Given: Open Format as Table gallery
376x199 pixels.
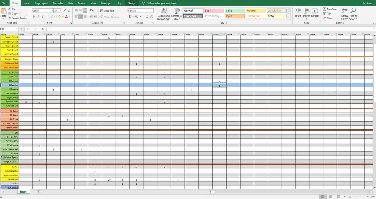Looking at the screenshot, I should [x=176, y=14].
